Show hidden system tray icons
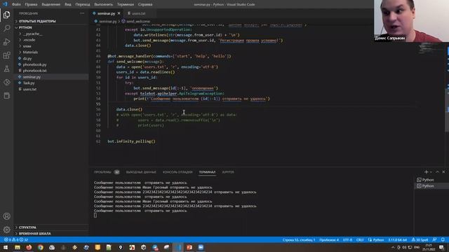 pos(393,247)
